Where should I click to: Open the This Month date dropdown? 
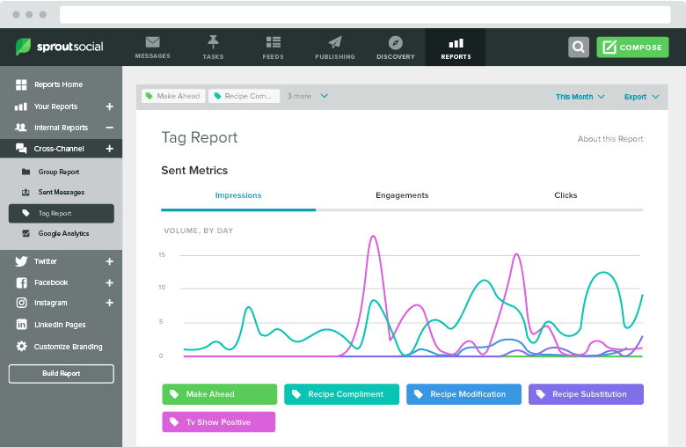click(x=580, y=97)
